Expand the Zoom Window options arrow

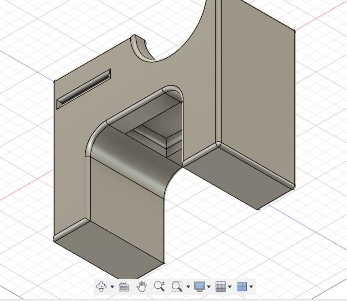(x=189, y=287)
